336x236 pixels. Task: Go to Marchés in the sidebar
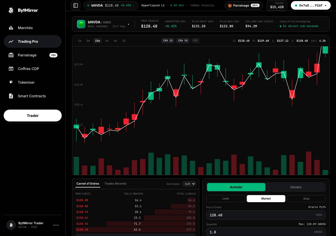33,28
